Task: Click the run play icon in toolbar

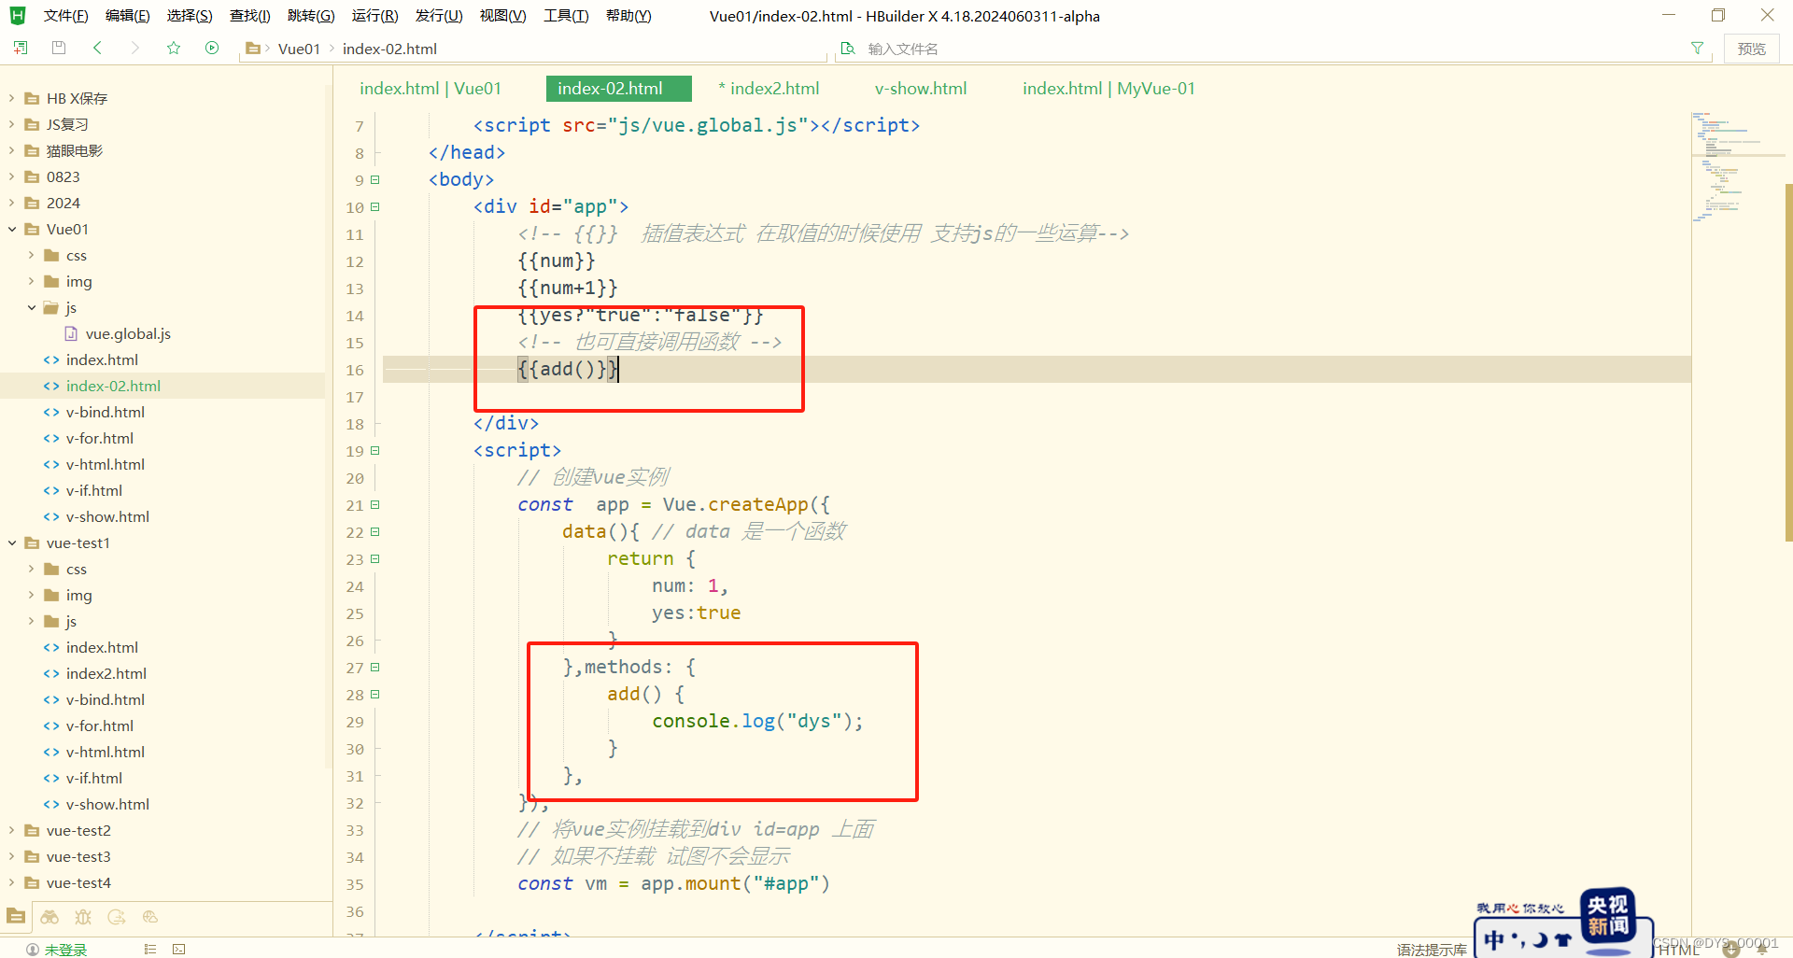Action: (212, 48)
